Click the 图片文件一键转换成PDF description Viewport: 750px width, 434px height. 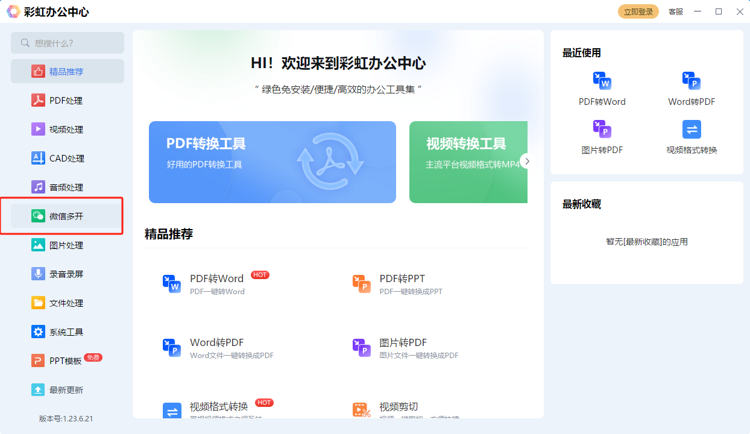[419, 356]
